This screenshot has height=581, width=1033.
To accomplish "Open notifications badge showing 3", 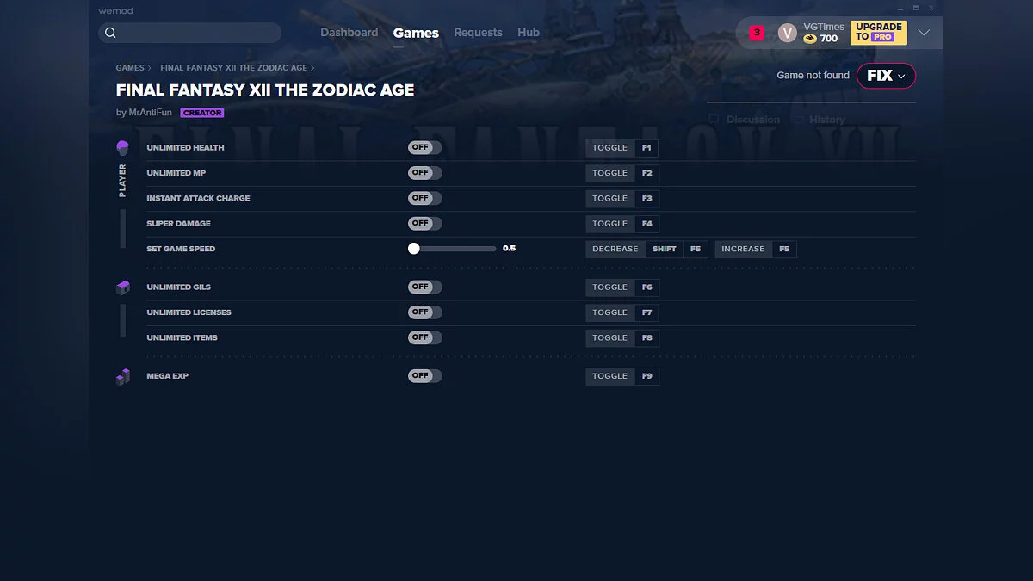I will tap(757, 33).
